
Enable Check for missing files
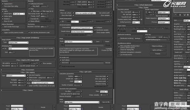[x=119, y=50]
